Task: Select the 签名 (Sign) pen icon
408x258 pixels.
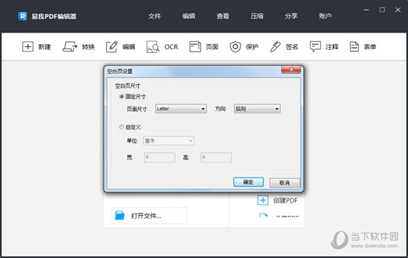Action: (275, 47)
